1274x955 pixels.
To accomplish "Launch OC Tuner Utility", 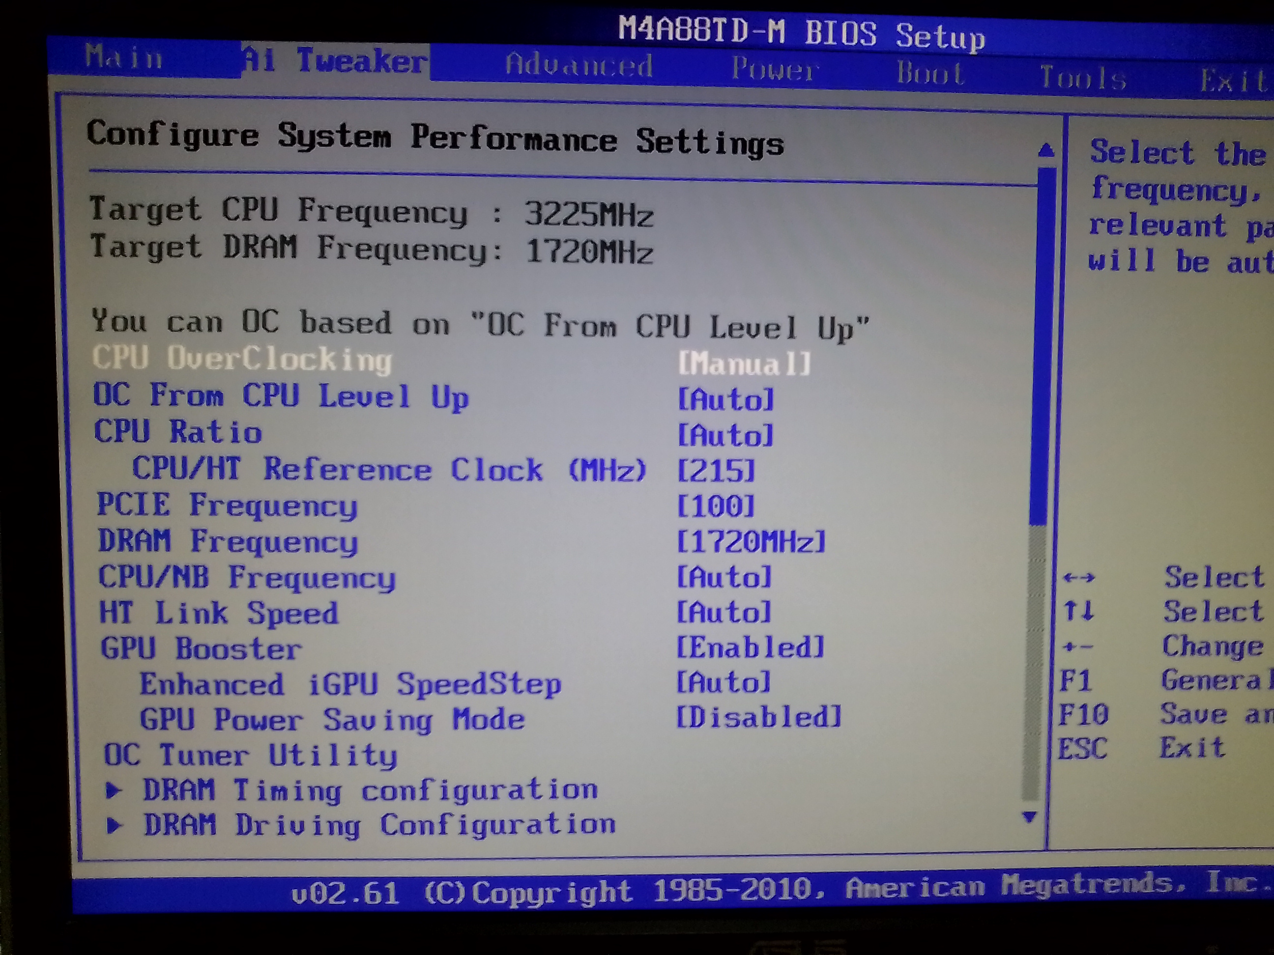I will coord(250,755).
